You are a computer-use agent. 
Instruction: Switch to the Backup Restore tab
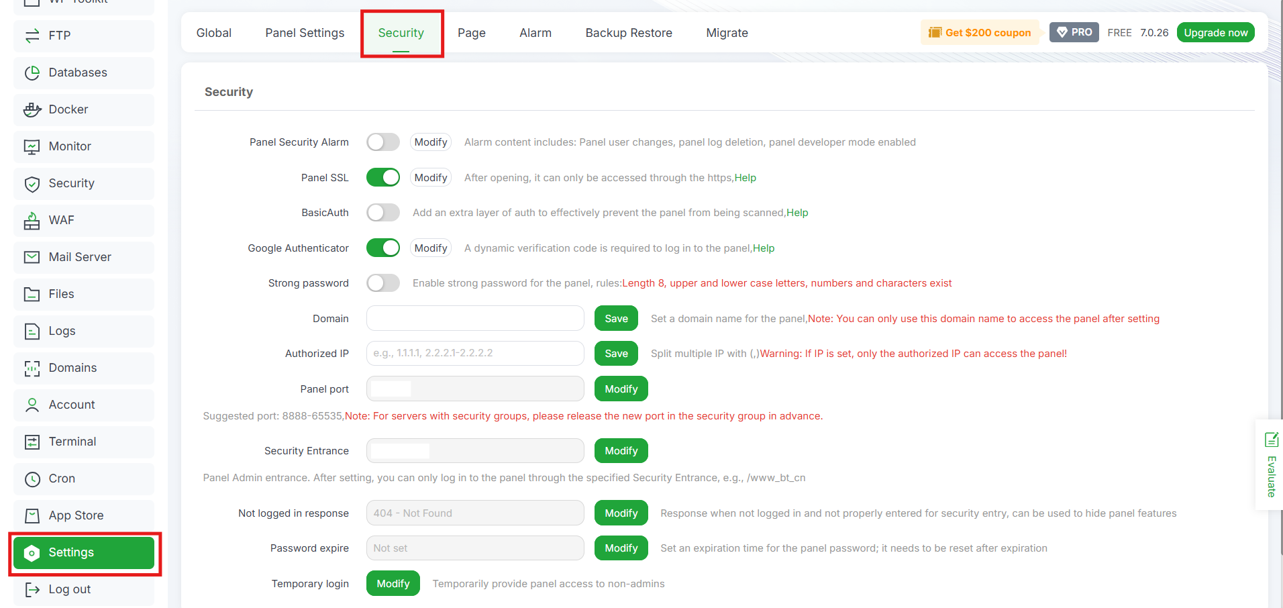[629, 33]
